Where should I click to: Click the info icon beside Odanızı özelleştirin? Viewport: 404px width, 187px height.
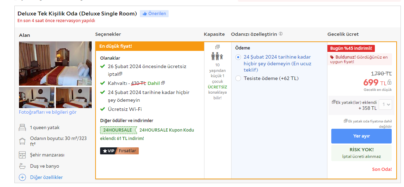pos(281,34)
